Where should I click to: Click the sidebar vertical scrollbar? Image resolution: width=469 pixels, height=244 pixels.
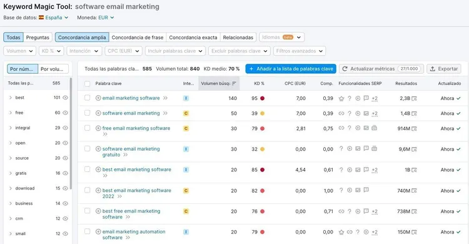click(71, 133)
